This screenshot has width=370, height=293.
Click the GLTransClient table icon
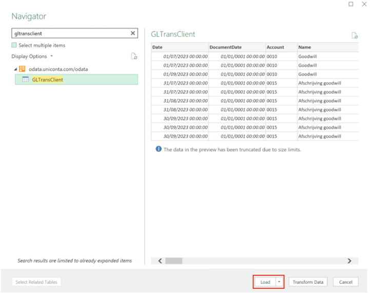tap(25, 80)
